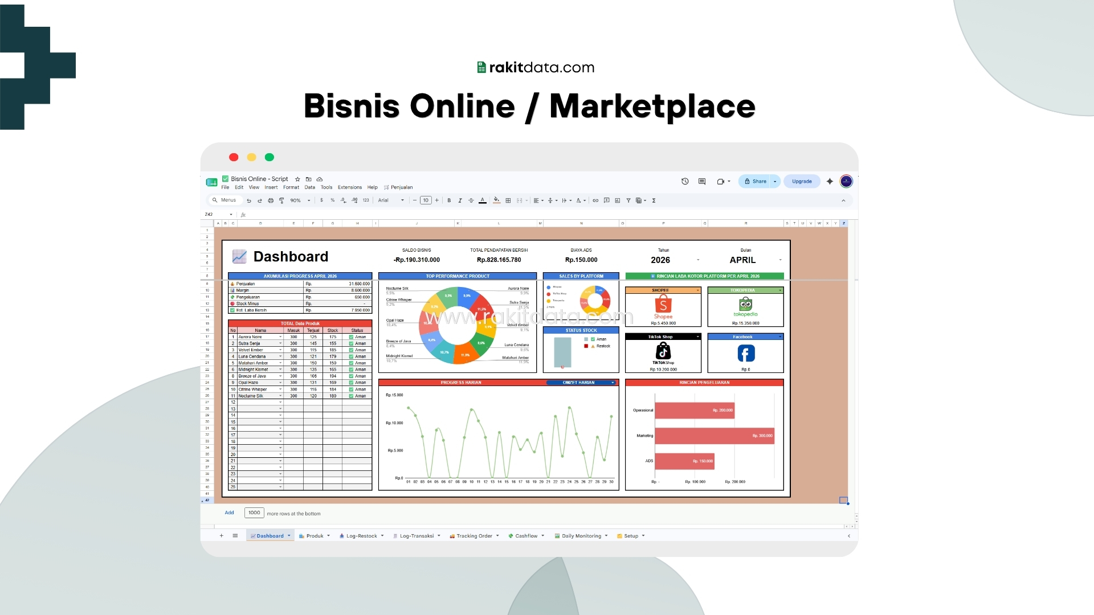
Task: Decrease font size with minus icon
Action: click(415, 200)
